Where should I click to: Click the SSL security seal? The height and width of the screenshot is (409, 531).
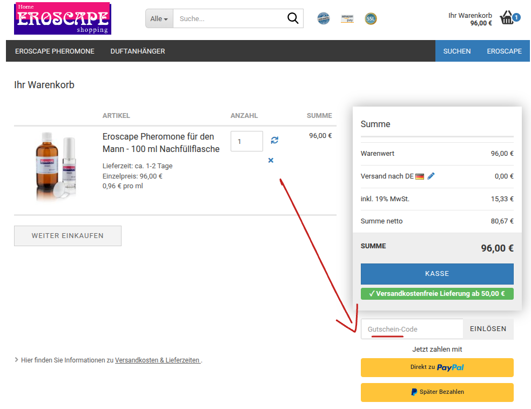[371, 19]
